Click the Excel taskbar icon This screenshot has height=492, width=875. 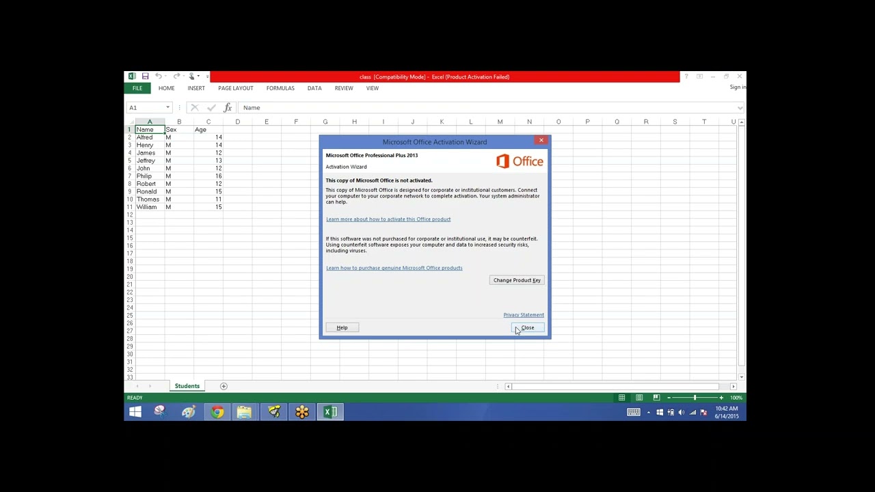click(330, 412)
